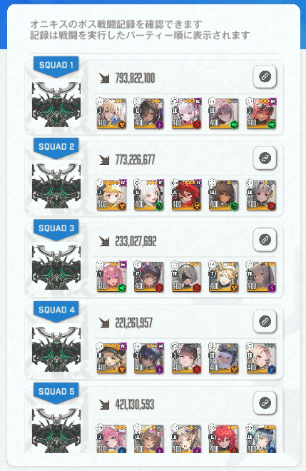Viewport: 306px width, 471px height.
Task: Select the Squad 1 boss portrait
Action: coord(56,104)
